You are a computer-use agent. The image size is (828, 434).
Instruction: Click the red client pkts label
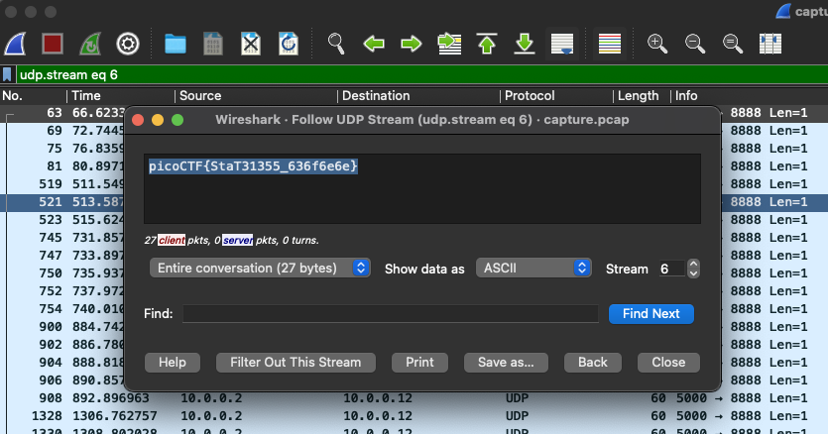click(172, 240)
